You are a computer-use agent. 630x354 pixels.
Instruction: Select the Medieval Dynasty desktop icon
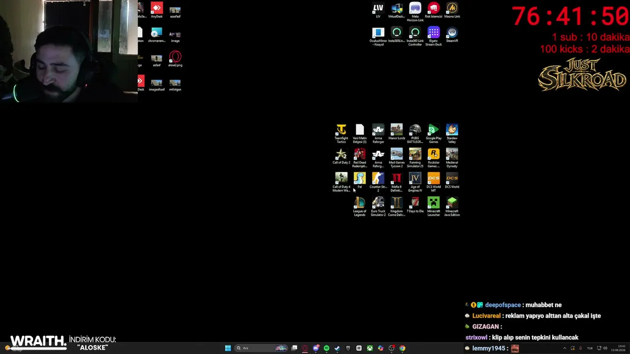[x=452, y=158]
